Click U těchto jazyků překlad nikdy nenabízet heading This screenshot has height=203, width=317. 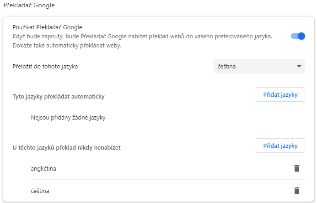(66, 147)
